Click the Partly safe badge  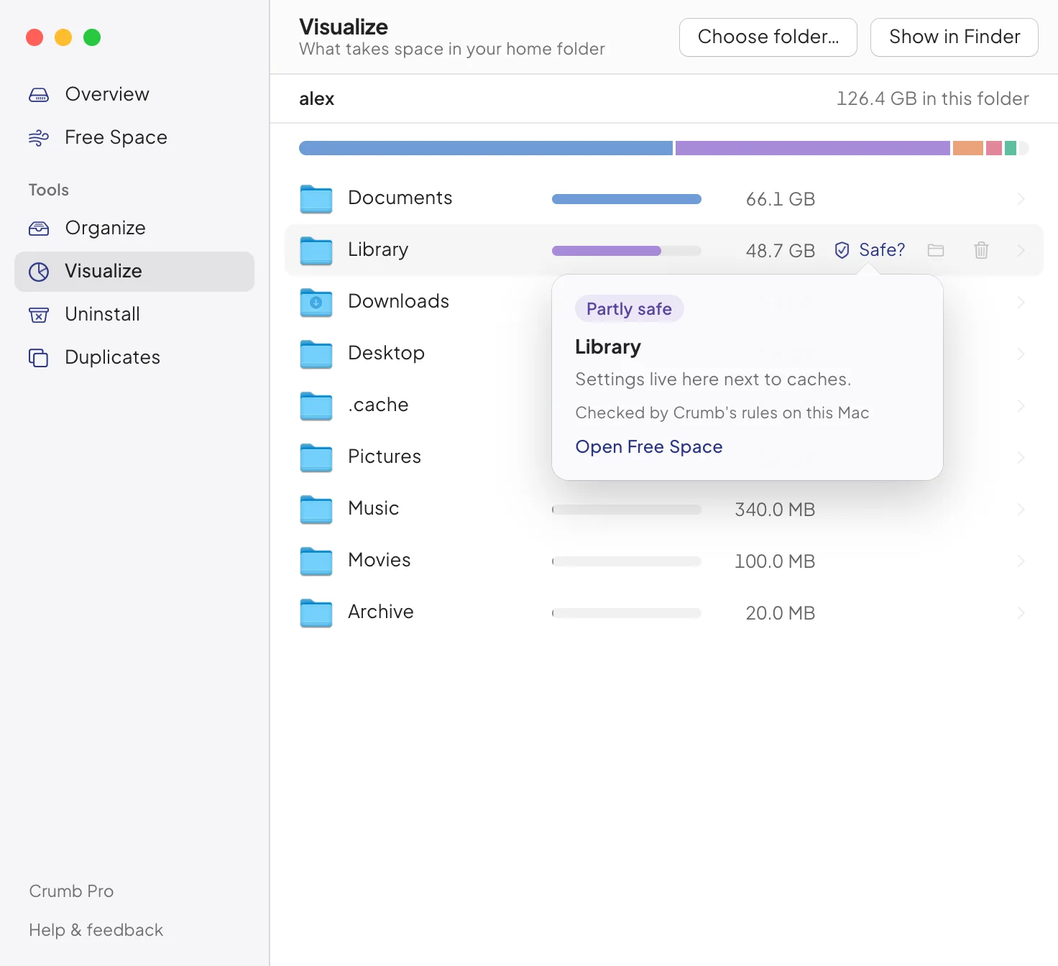pos(629,309)
